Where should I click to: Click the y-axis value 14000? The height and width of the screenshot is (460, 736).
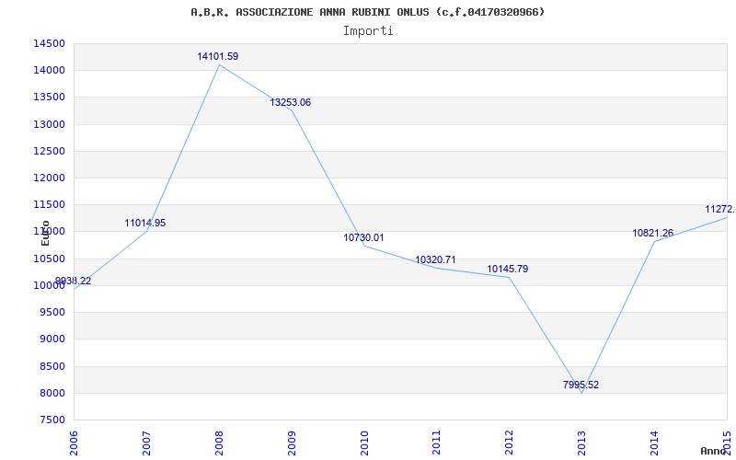point(49,71)
